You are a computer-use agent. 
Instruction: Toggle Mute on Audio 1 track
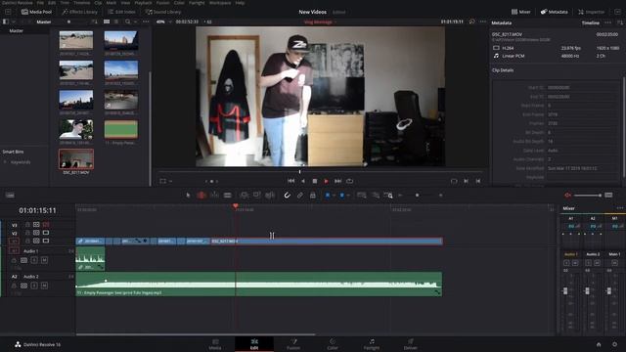(x=44, y=260)
